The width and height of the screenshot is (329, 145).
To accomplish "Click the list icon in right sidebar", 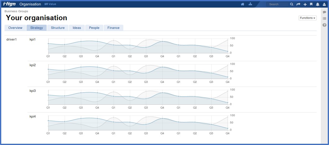I will 324,19.
